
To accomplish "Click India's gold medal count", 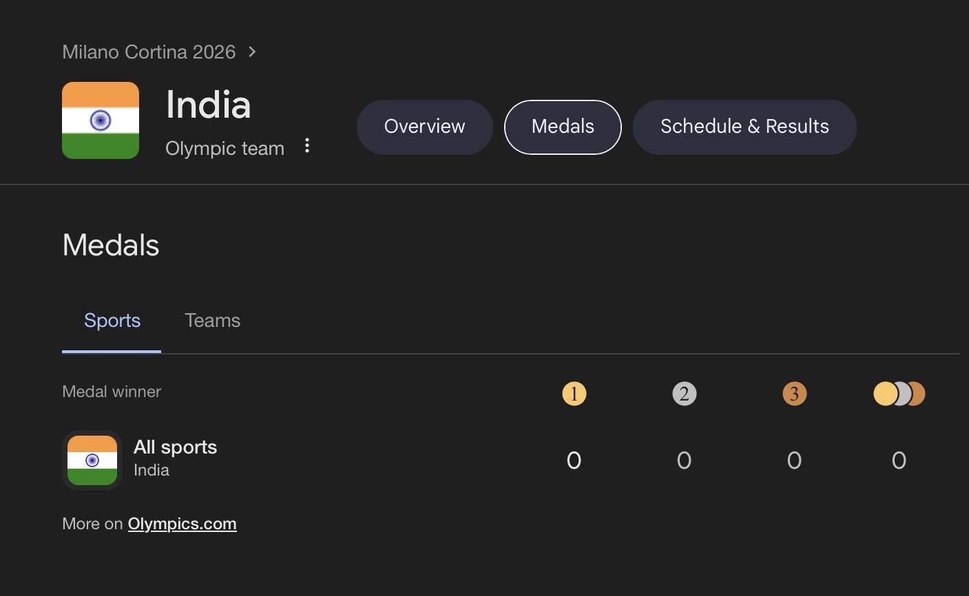I will coord(574,460).
